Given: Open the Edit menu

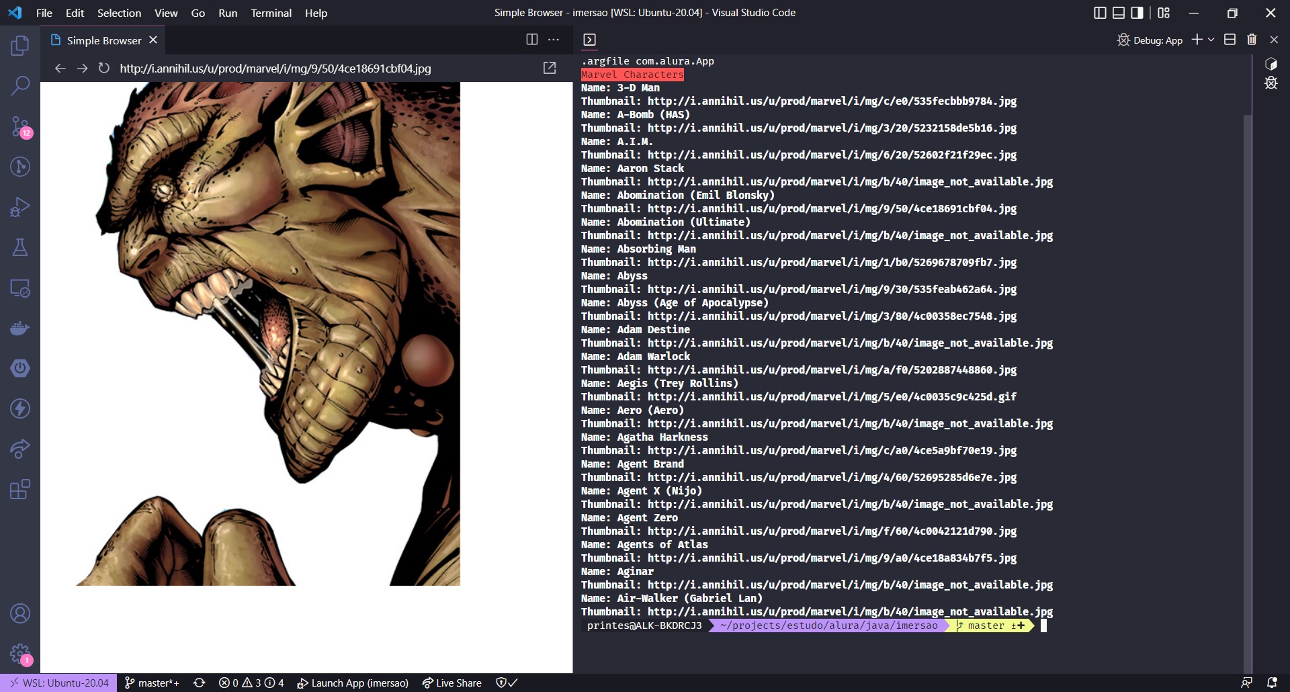Looking at the screenshot, I should click(75, 13).
